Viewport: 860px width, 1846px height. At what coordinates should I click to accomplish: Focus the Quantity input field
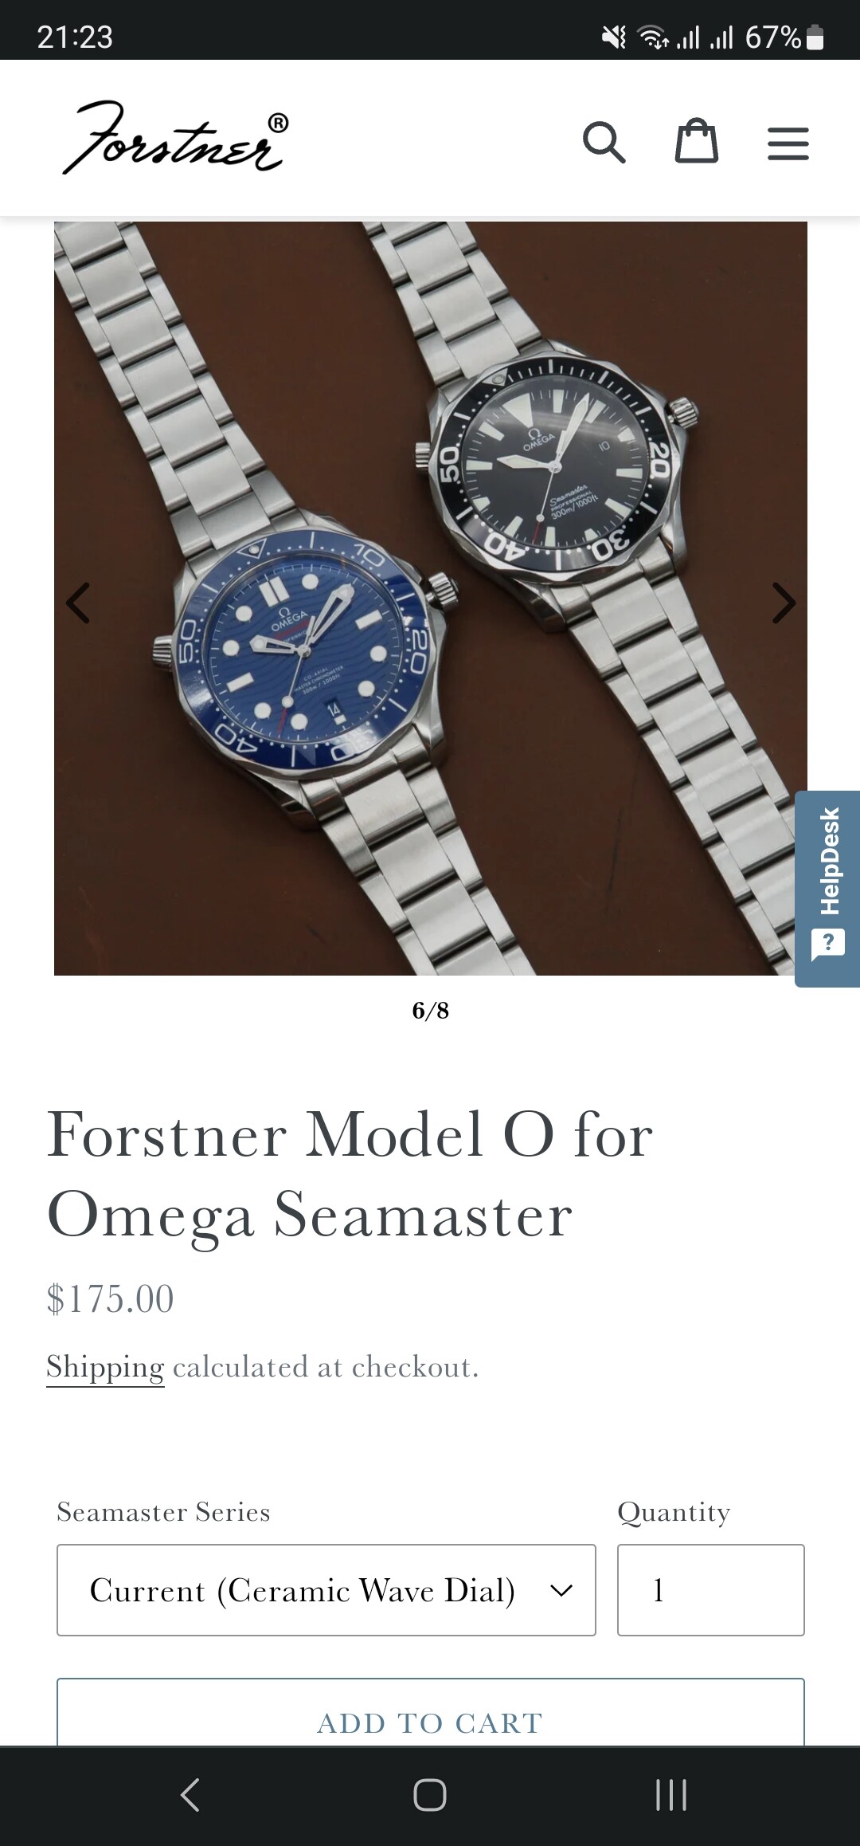pyautogui.click(x=711, y=1590)
